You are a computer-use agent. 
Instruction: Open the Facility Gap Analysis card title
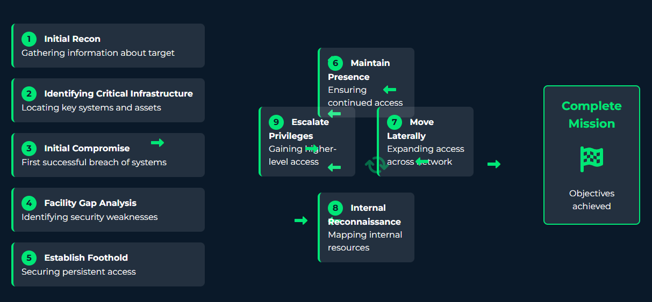point(90,203)
